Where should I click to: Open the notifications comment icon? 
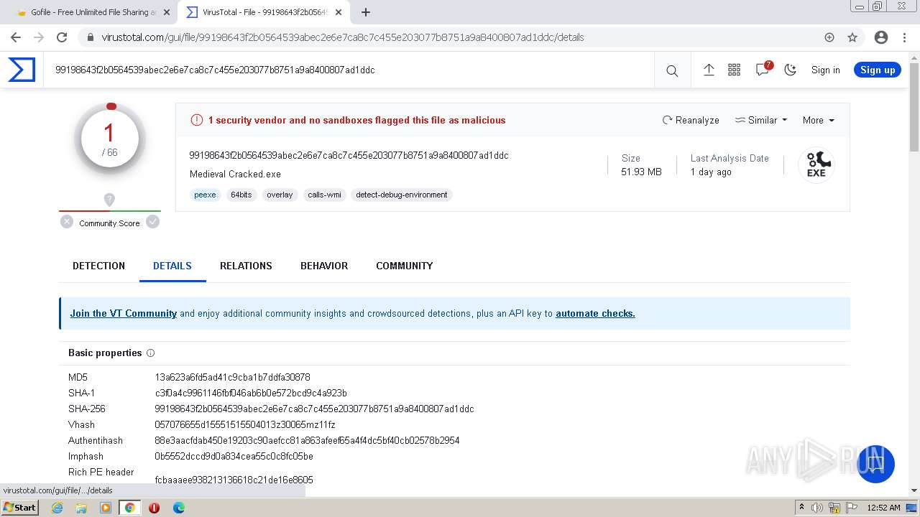[763, 70]
